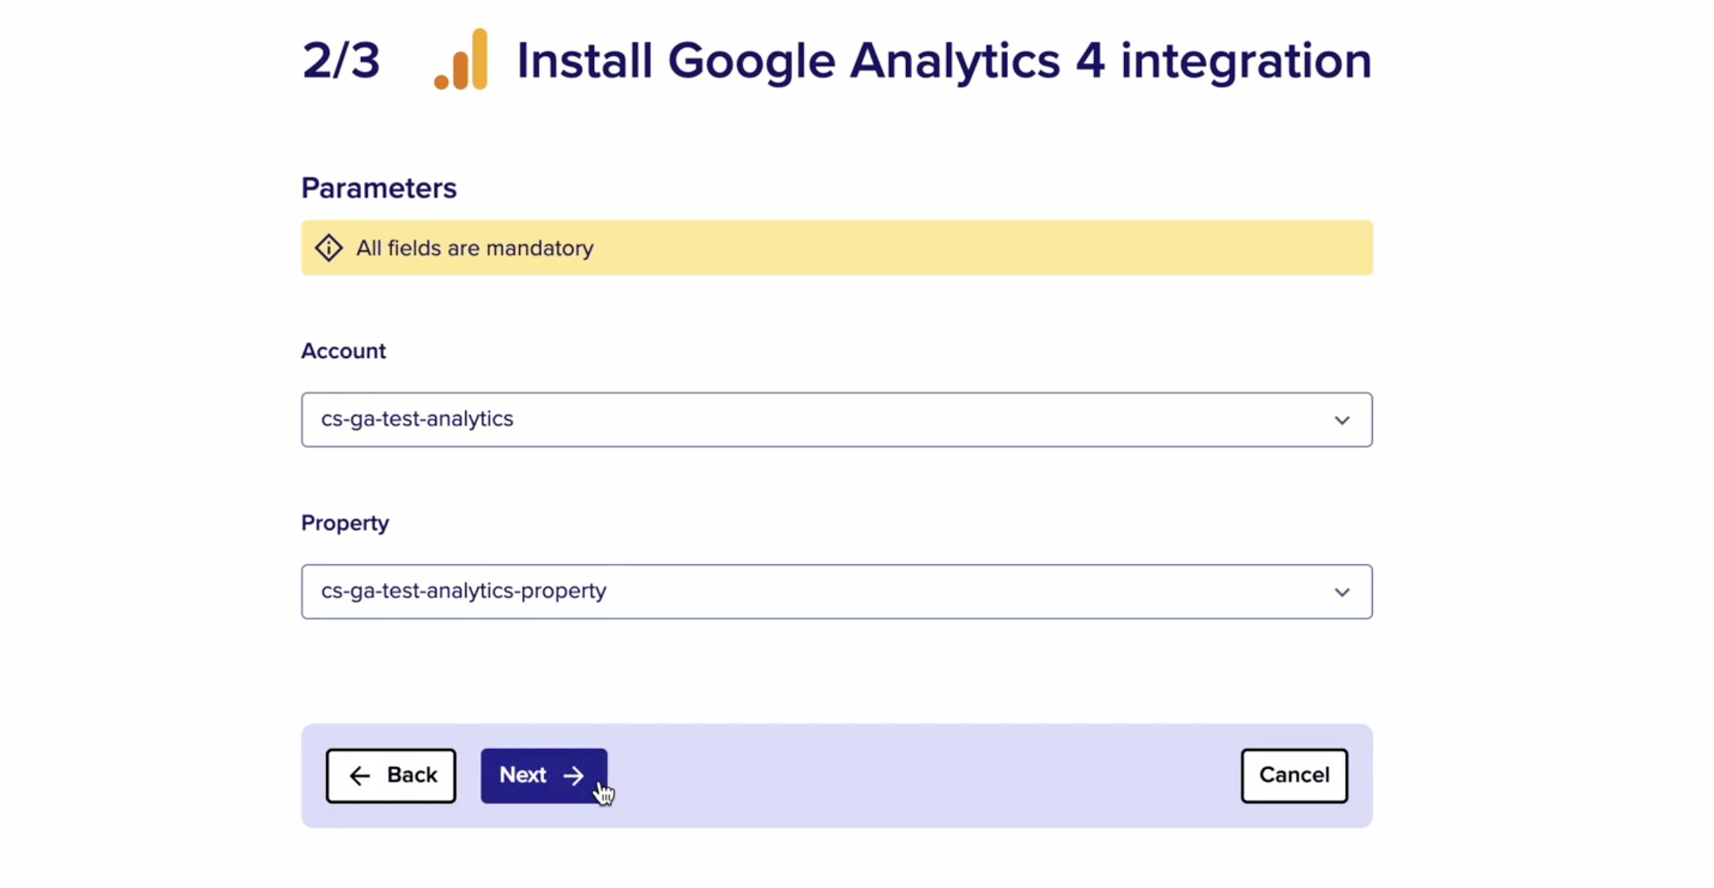Click the "Property" field label
1714x888 pixels.
pos(345,524)
